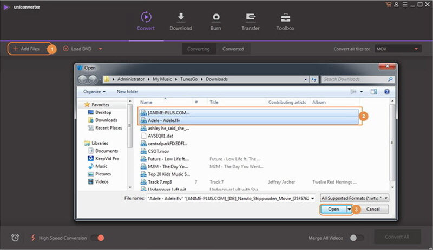Click the shopping cart icon
This screenshot has height=250, width=433.
[x=388, y=4]
